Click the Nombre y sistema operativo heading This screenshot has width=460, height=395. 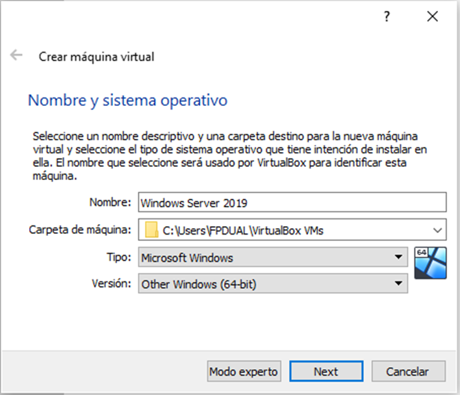tap(127, 101)
